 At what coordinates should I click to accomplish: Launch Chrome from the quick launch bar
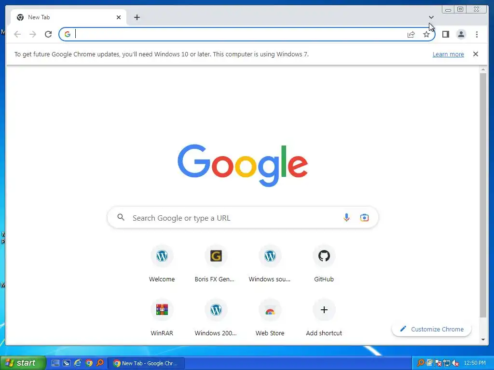(x=89, y=363)
